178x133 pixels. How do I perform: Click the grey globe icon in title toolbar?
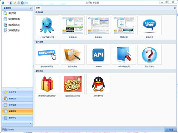[x=19, y=3]
